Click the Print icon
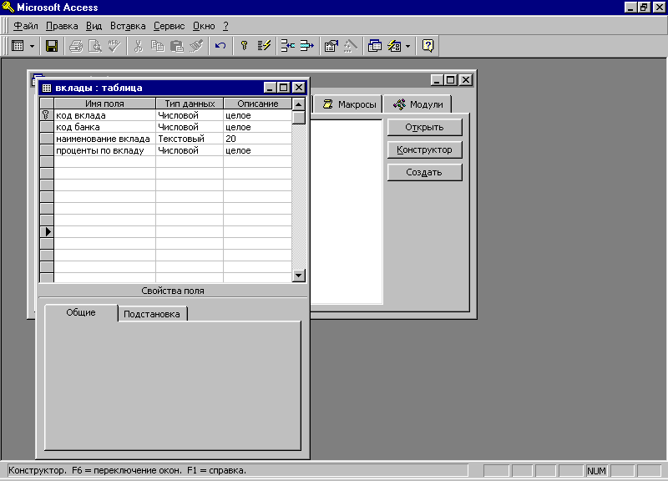The image size is (668, 481). pos(76,46)
